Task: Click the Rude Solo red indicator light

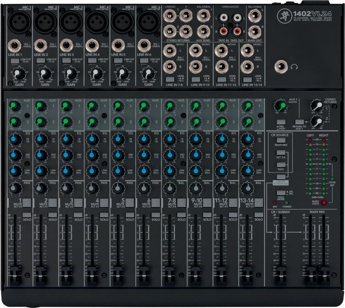Action: (x=324, y=202)
